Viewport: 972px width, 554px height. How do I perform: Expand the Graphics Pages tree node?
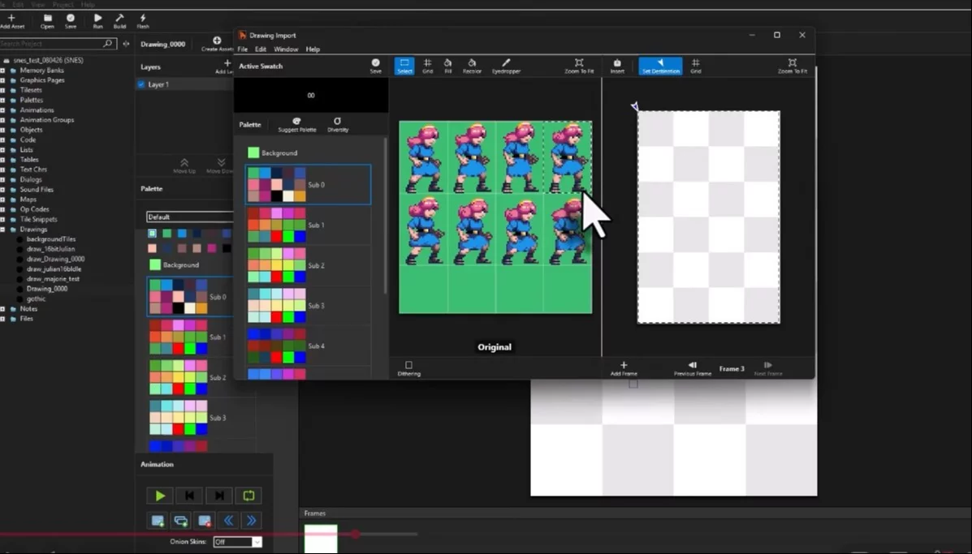click(3, 80)
